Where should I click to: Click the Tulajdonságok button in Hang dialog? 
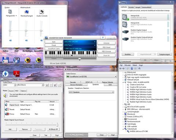click(165, 54)
